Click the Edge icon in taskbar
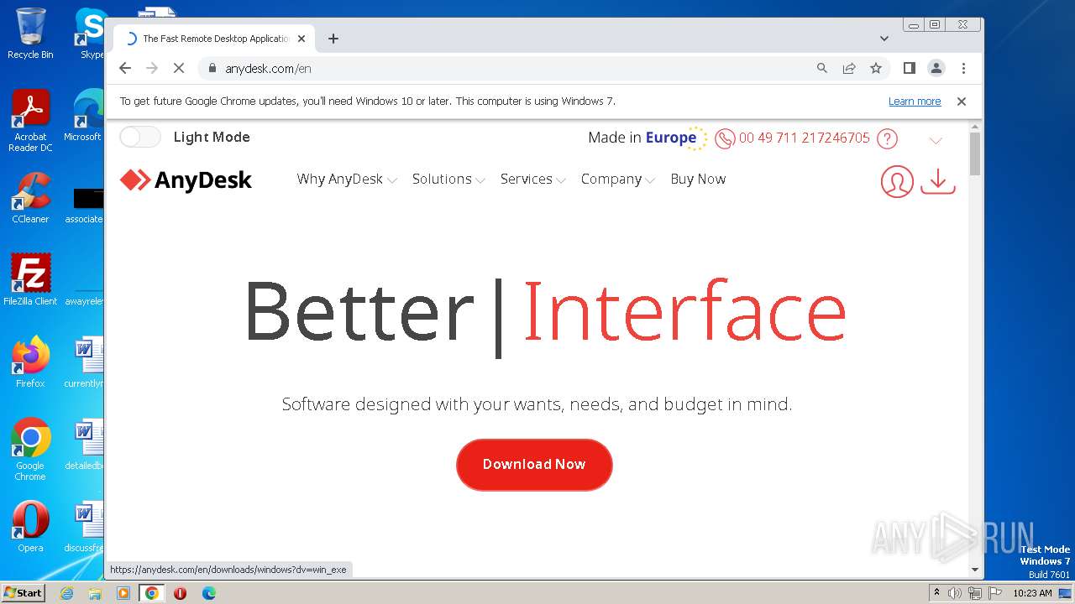This screenshot has height=604, width=1075. (x=209, y=593)
